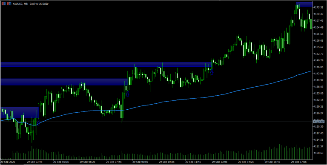Click the 4152.73 price scale label
Image resolution: width=327 pixels, height=165 pixels.
pos(318,54)
